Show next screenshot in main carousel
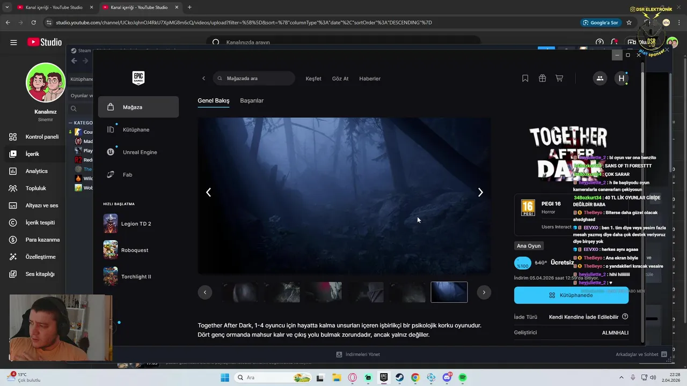 tap(480, 192)
